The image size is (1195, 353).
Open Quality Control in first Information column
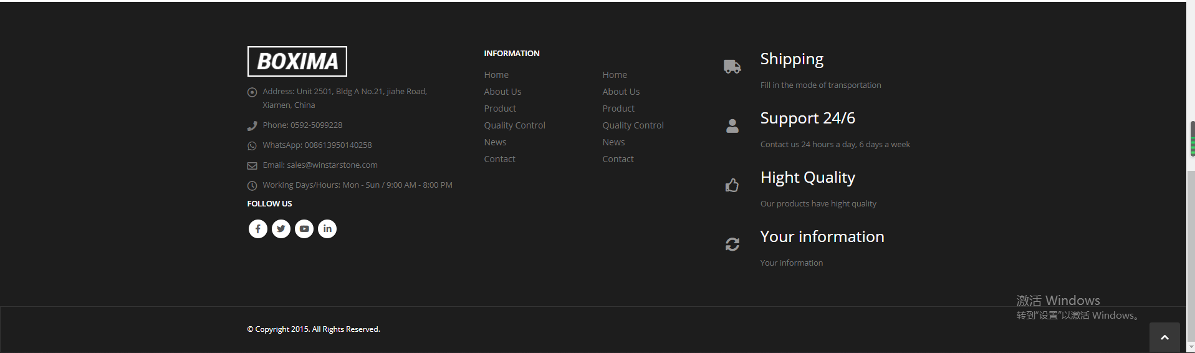tap(514, 125)
